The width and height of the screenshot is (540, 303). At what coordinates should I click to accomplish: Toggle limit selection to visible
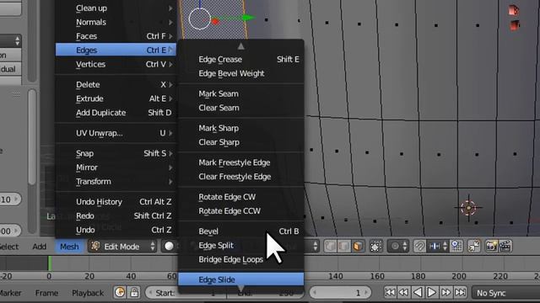point(375,246)
